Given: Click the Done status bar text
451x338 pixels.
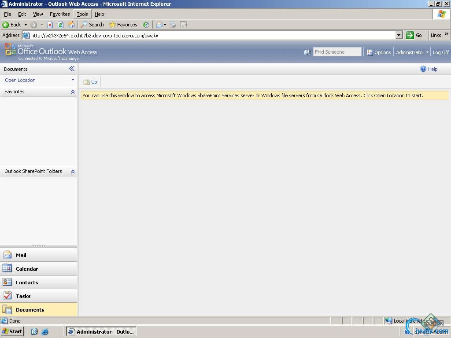Looking at the screenshot, I should (x=15, y=321).
